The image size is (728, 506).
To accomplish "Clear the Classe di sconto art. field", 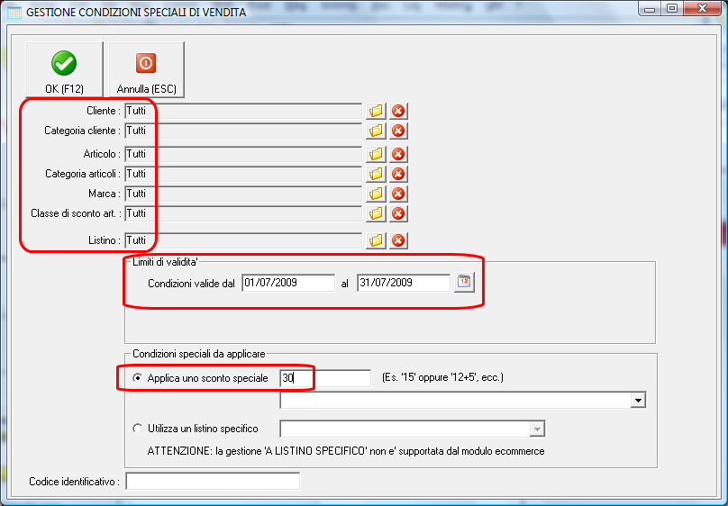I will tap(398, 213).
